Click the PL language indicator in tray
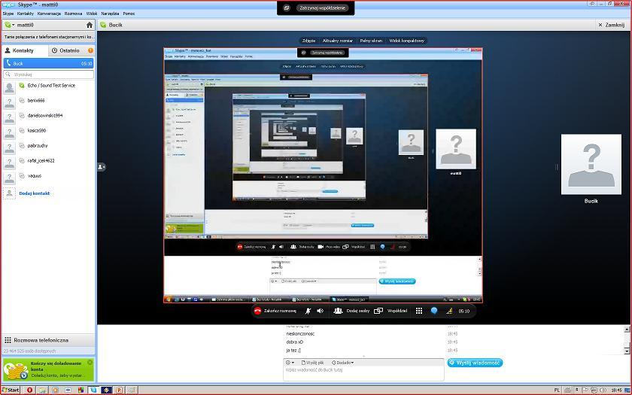Image resolution: width=632 pixels, height=395 pixels. click(557, 390)
